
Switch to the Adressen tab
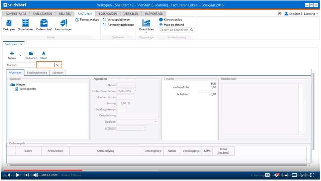58,73
